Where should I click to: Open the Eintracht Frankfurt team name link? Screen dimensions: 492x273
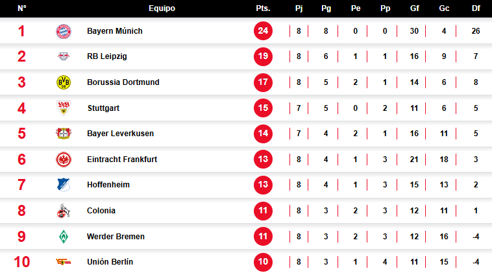(122, 160)
